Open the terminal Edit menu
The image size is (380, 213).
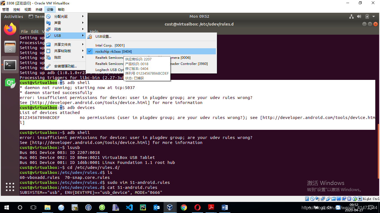35,32
